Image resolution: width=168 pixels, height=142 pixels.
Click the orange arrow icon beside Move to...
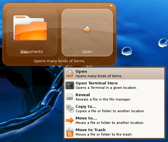[70, 120]
